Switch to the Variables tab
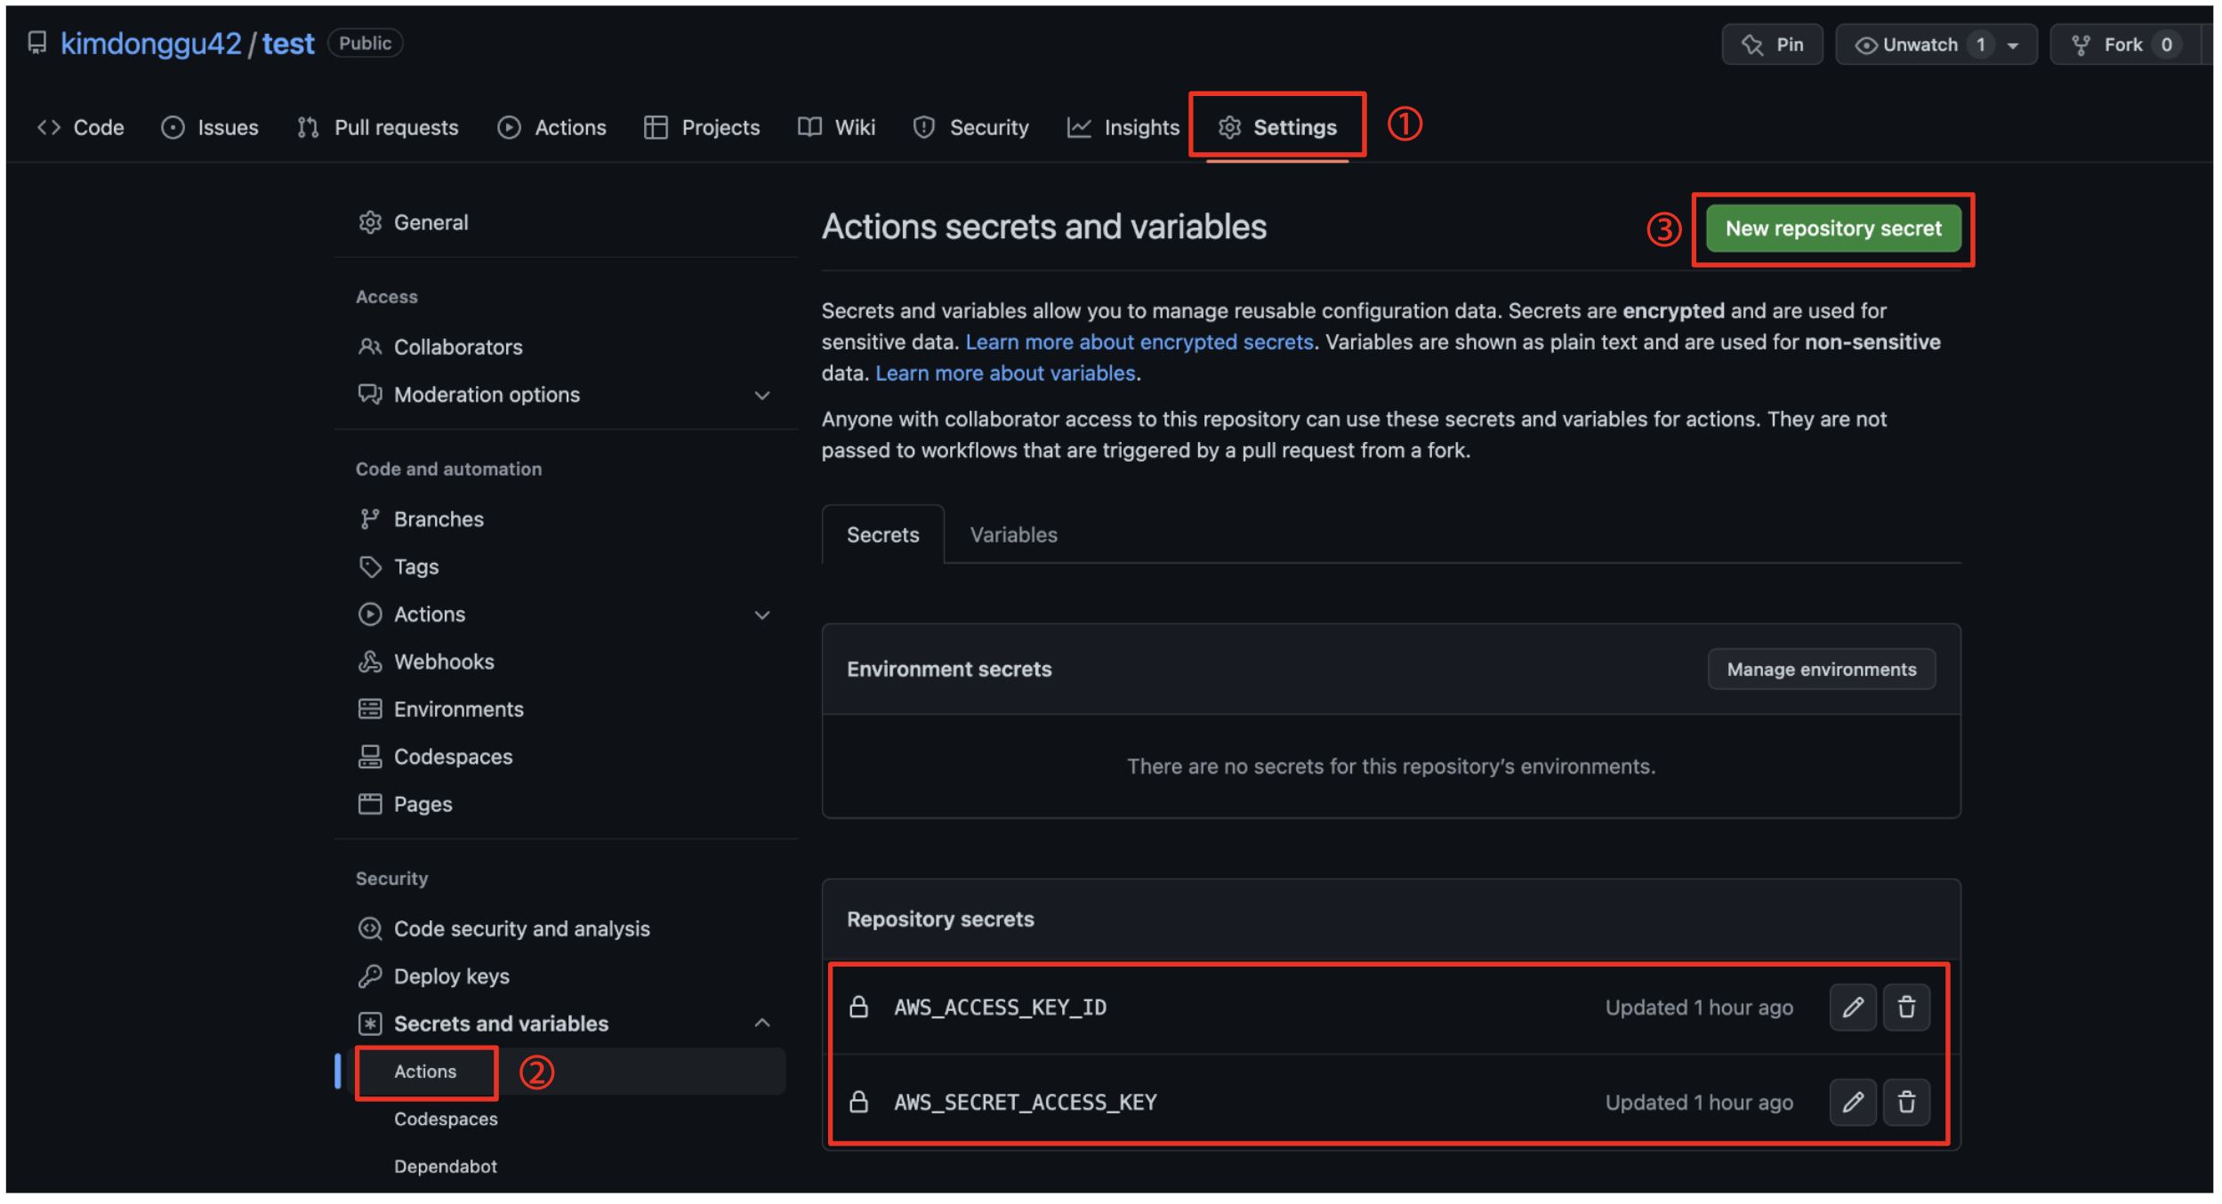Viewport: 2222px width, 1204px height. [x=1014, y=535]
